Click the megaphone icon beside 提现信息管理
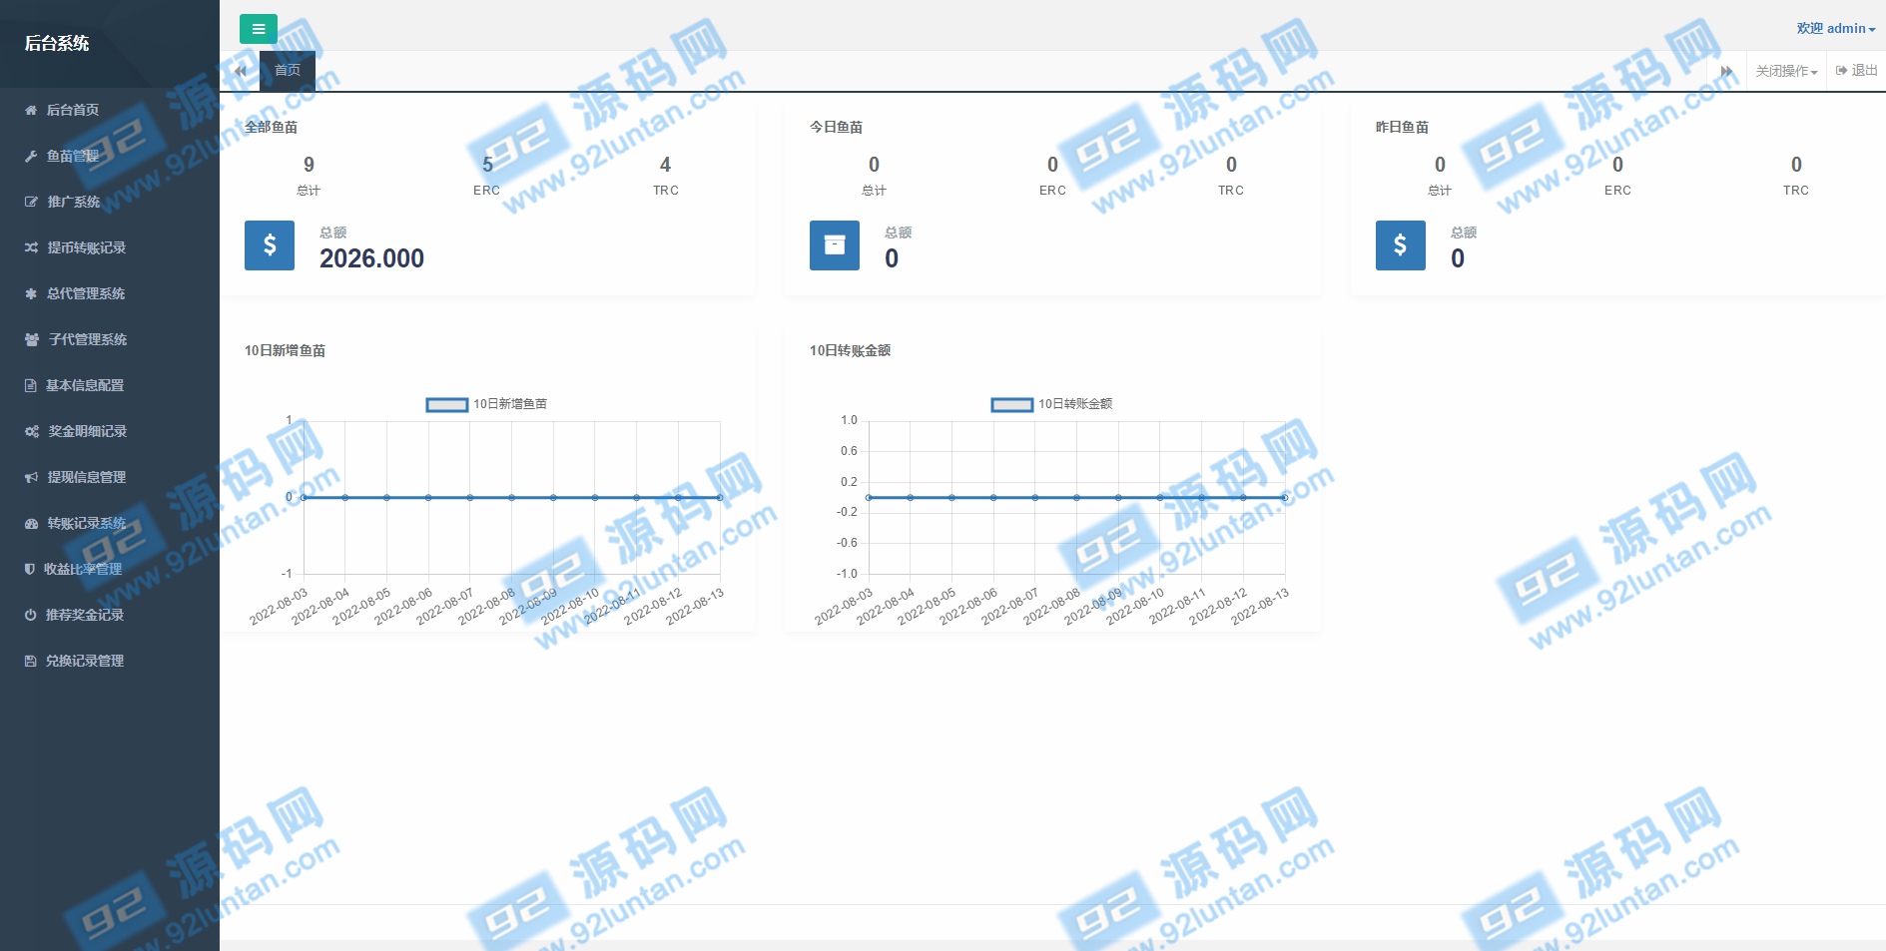 (x=31, y=478)
